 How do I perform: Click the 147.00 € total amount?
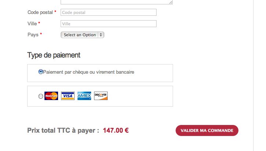point(116,130)
